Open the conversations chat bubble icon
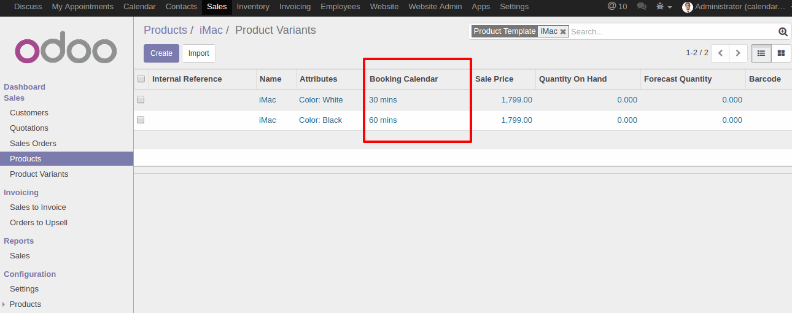 point(642,7)
